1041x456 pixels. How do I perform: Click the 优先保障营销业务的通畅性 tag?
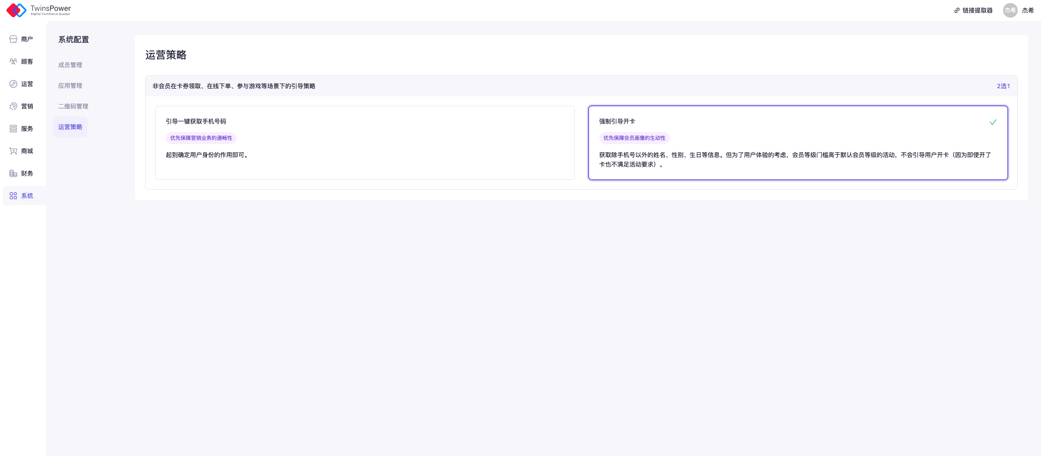pyautogui.click(x=201, y=138)
